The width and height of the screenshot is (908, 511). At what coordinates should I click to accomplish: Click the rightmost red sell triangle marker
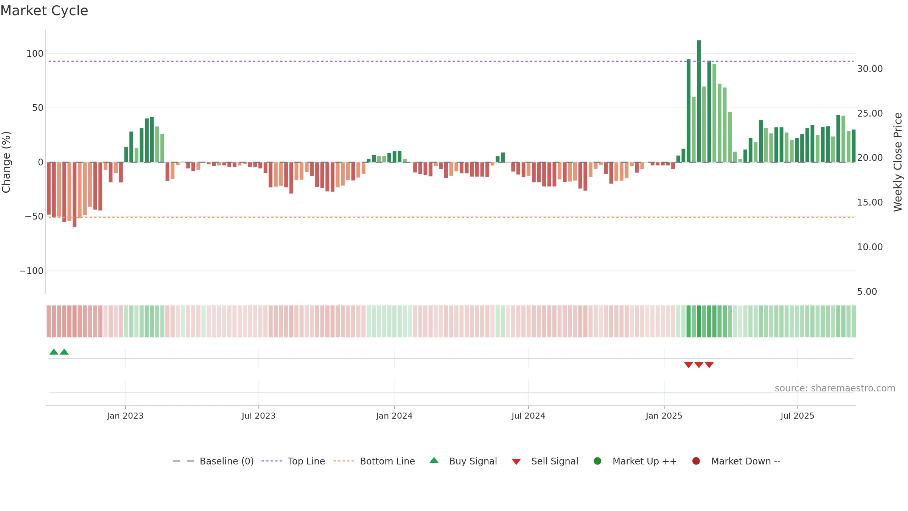click(709, 365)
